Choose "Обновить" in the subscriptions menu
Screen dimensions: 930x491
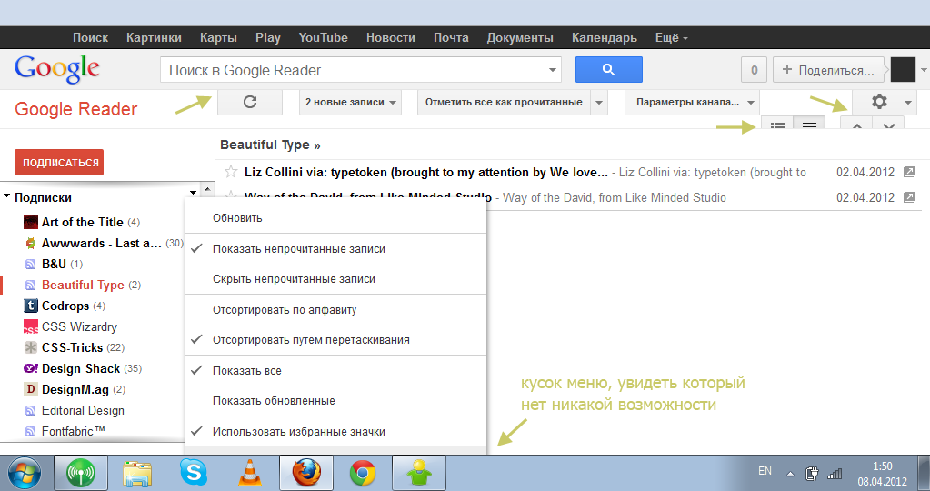point(335,217)
